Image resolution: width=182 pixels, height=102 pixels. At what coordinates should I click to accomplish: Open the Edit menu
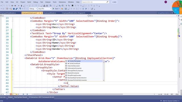click(7, 2)
